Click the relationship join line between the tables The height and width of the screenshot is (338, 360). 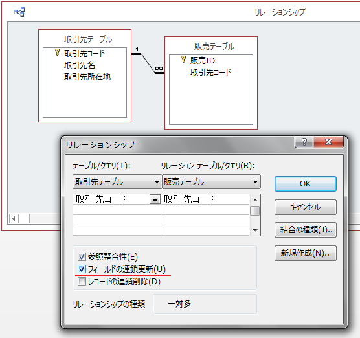[148, 63]
